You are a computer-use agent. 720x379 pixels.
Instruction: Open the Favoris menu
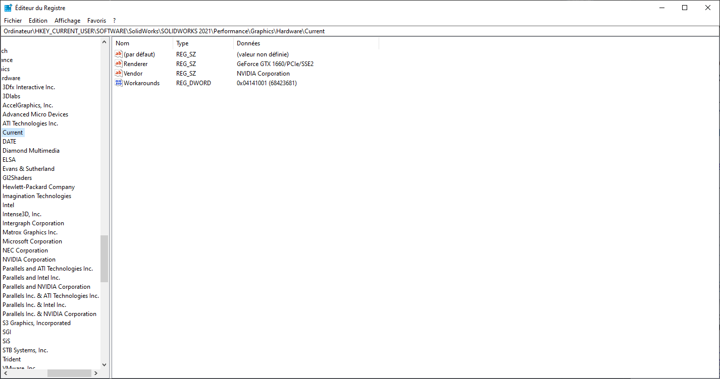coord(96,21)
